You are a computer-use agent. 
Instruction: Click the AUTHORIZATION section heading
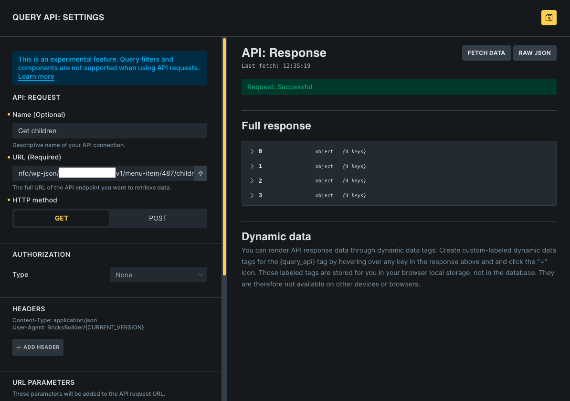click(x=42, y=254)
